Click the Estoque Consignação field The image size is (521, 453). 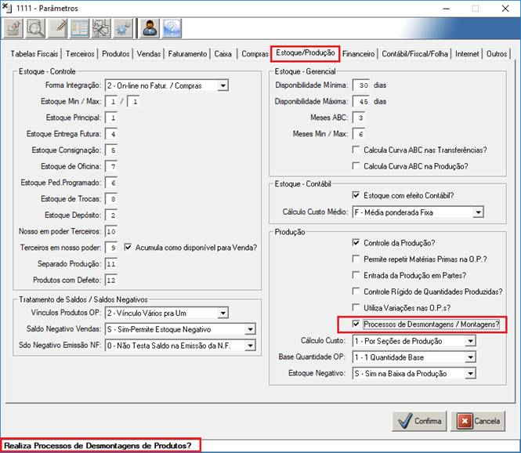tap(111, 150)
